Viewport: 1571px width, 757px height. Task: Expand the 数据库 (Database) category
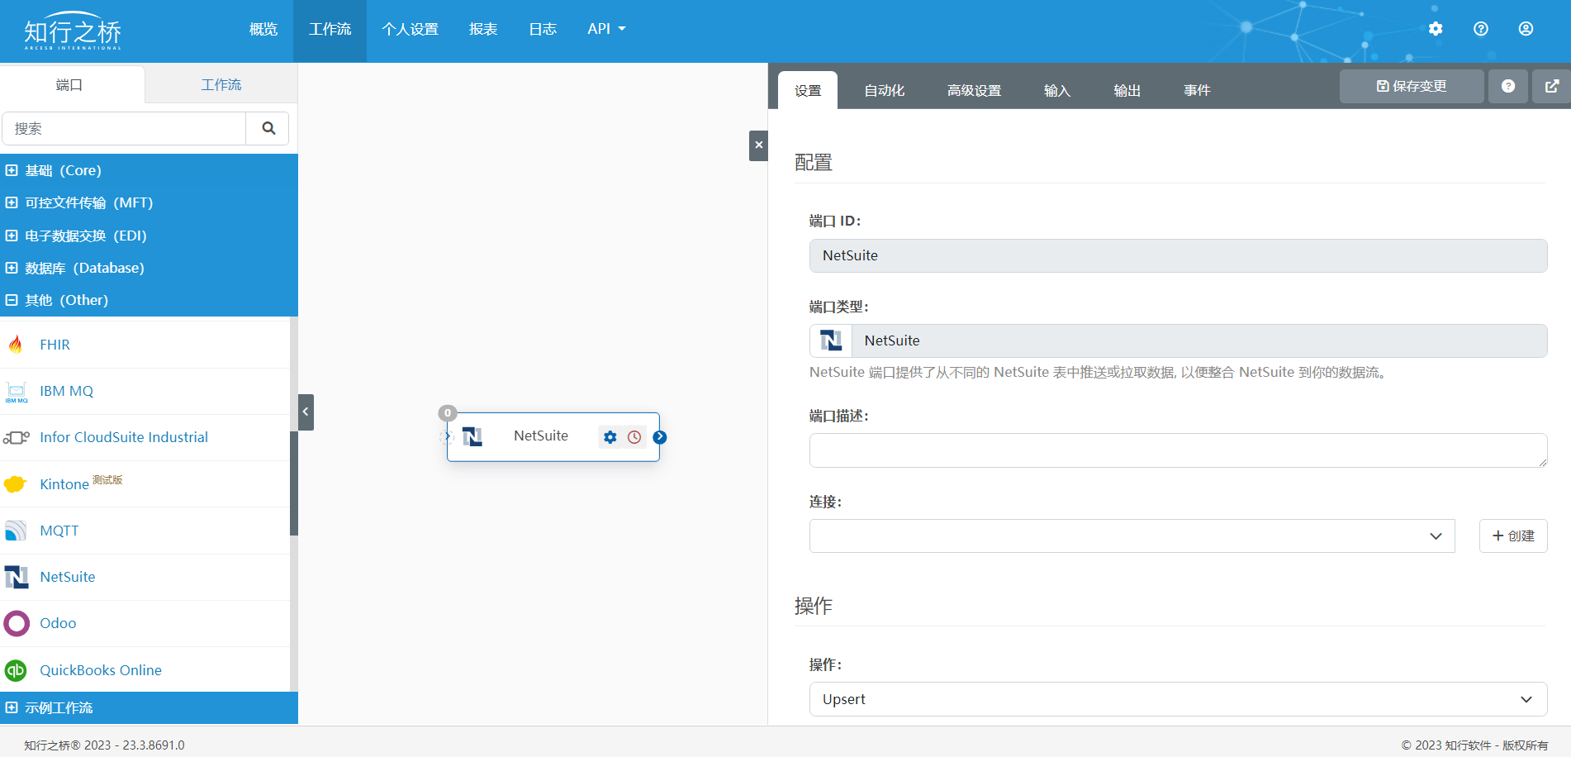click(149, 268)
